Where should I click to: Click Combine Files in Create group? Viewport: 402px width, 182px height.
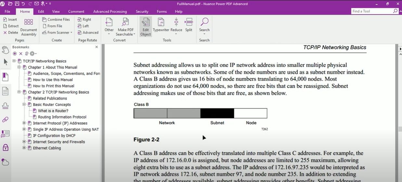pos(56,19)
